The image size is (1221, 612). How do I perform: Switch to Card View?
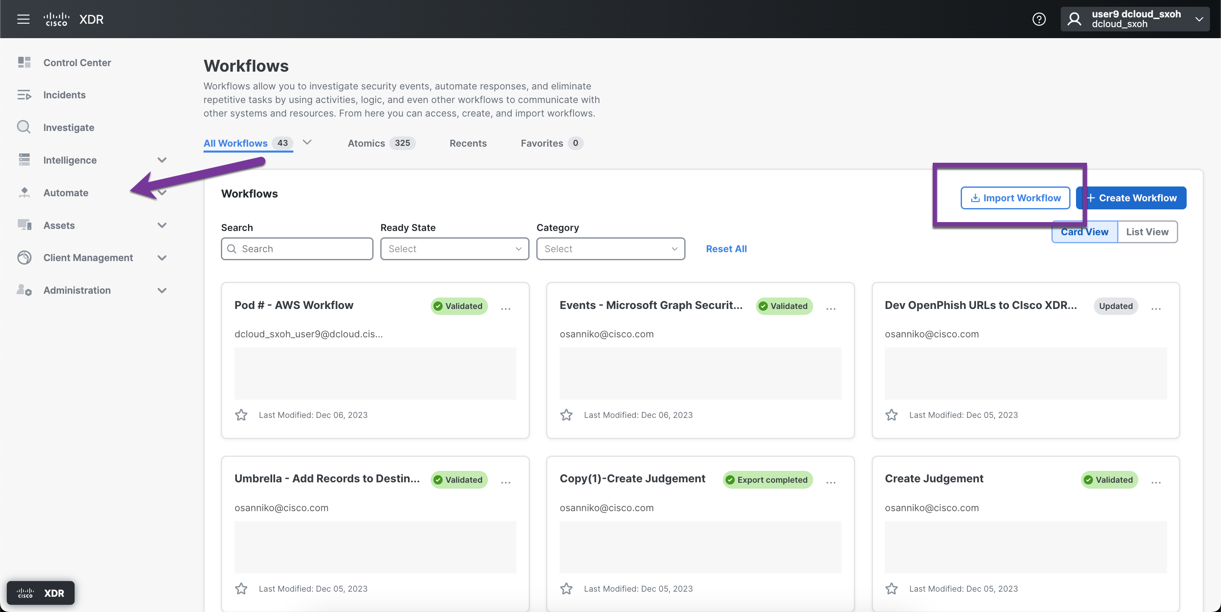1084,232
